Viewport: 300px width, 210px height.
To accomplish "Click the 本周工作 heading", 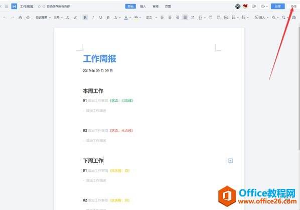I will point(93,91).
